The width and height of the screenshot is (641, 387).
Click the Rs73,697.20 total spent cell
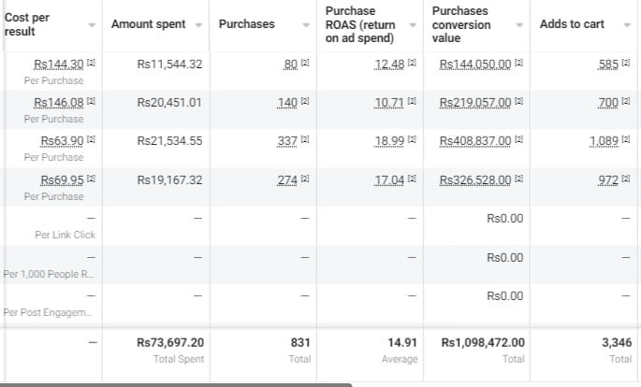pos(170,343)
